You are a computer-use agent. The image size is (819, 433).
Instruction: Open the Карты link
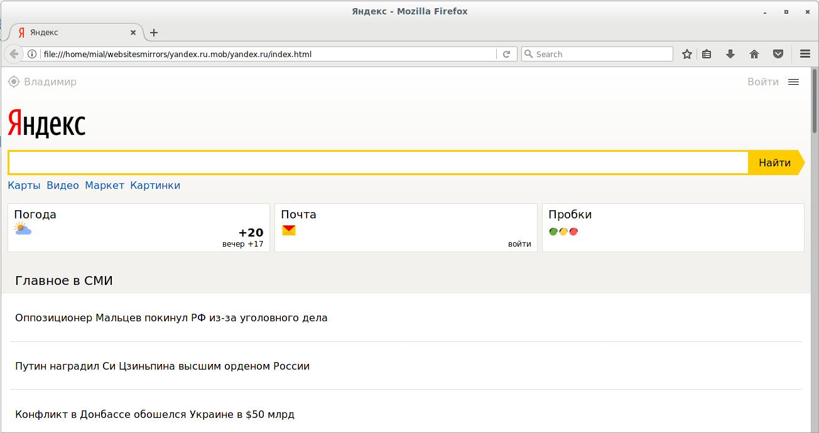(x=24, y=185)
